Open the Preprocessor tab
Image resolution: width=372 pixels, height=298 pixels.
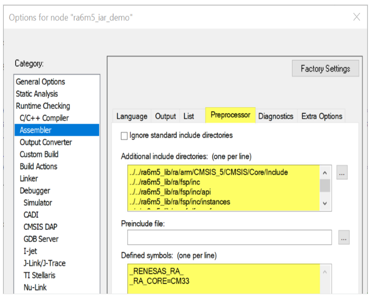pyautogui.click(x=230, y=115)
